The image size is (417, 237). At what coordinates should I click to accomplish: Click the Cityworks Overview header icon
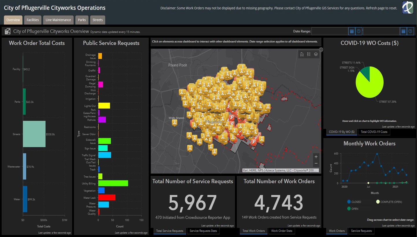[8, 31]
